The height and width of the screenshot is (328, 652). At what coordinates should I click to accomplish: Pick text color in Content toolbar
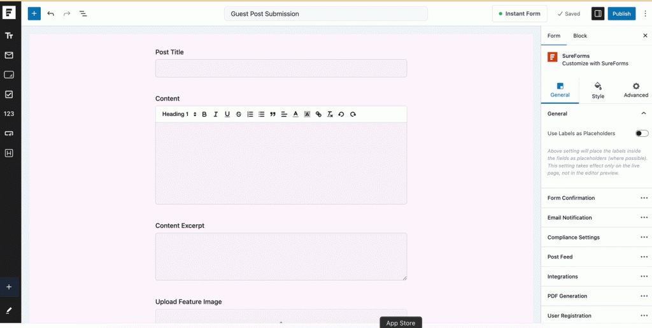coord(295,114)
